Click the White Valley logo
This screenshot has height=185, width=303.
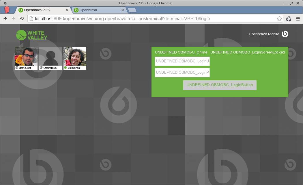pos(32,35)
